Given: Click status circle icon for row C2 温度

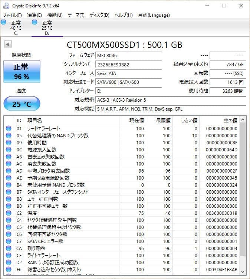Looking at the screenshot, I should (x=9, y=213).
